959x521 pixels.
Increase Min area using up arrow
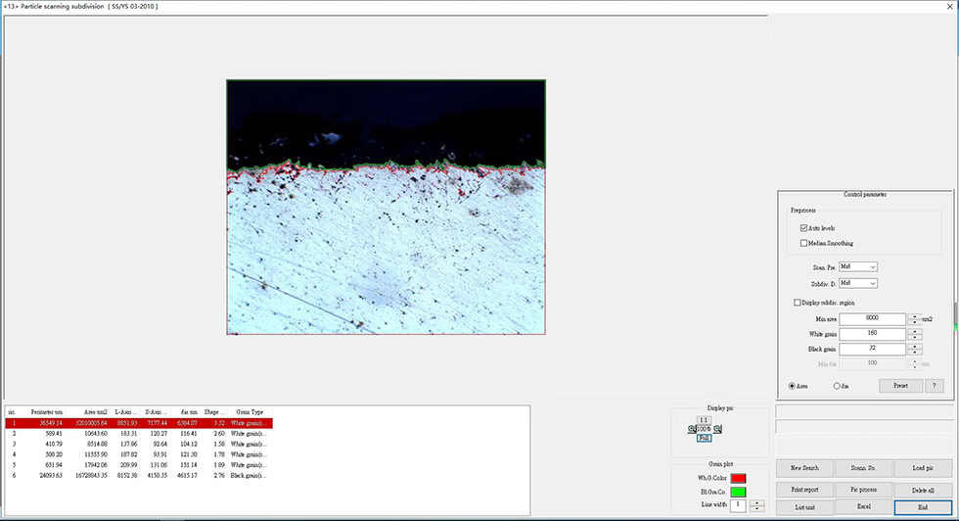tap(915, 315)
